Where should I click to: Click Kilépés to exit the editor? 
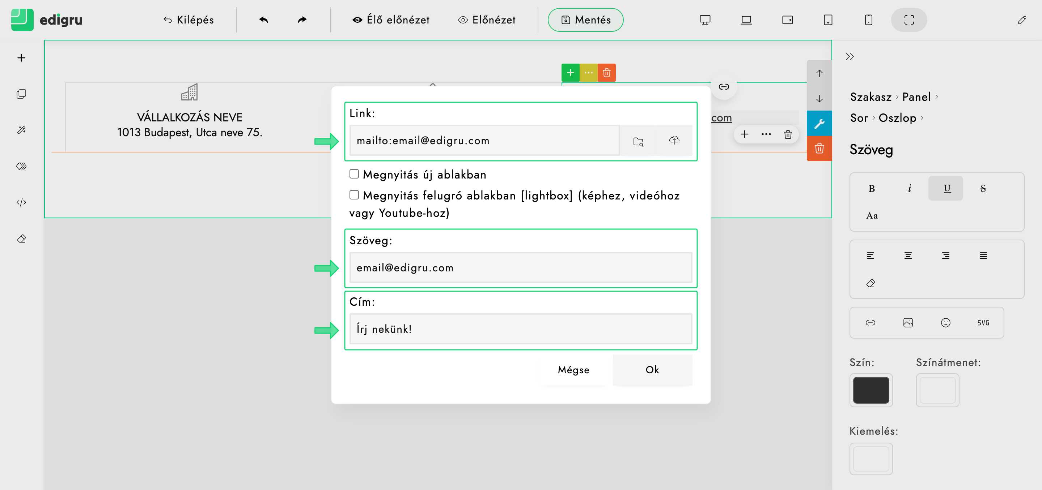(189, 20)
